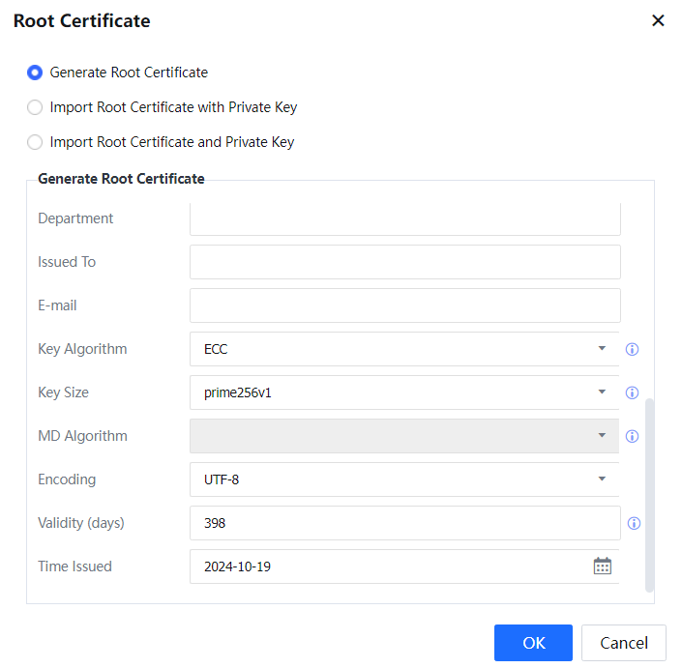The image size is (682, 668).
Task: Choose Import Root Certificate with Private Key
Action: (35, 107)
